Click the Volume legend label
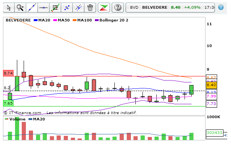231x146 pixels. tap(17, 119)
